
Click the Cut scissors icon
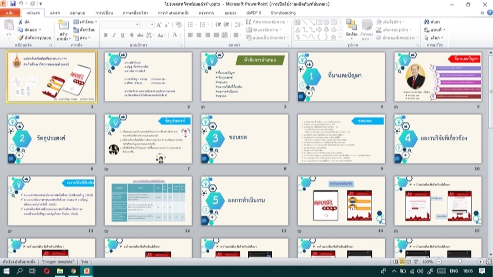click(x=21, y=22)
